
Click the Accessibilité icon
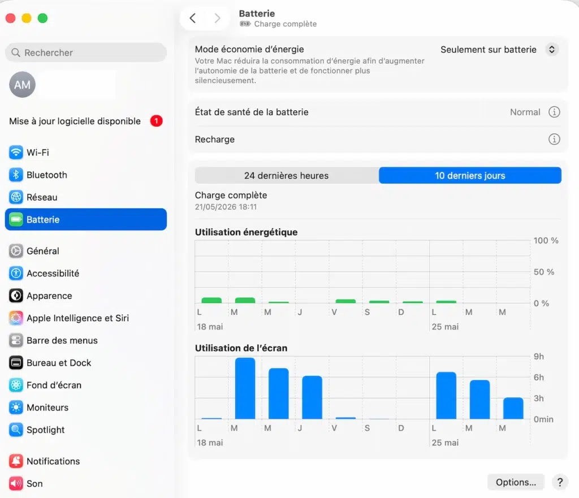16,273
